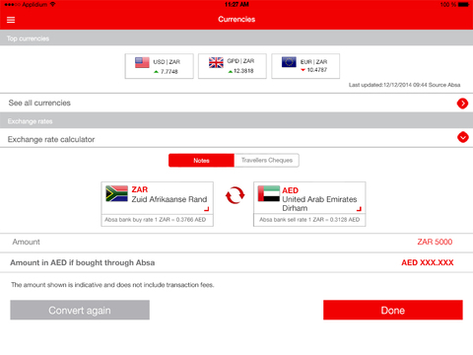Screen dimensions: 473x355
Task: Click the US flag icon
Action: point(142,62)
